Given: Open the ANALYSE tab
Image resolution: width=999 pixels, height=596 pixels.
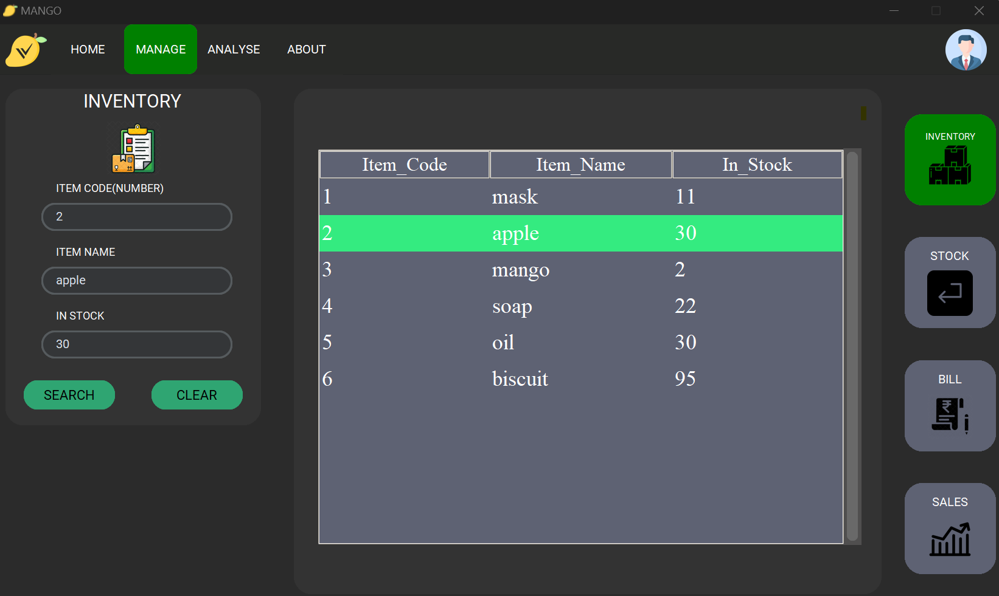Looking at the screenshot, I should (x=234, y=49).
